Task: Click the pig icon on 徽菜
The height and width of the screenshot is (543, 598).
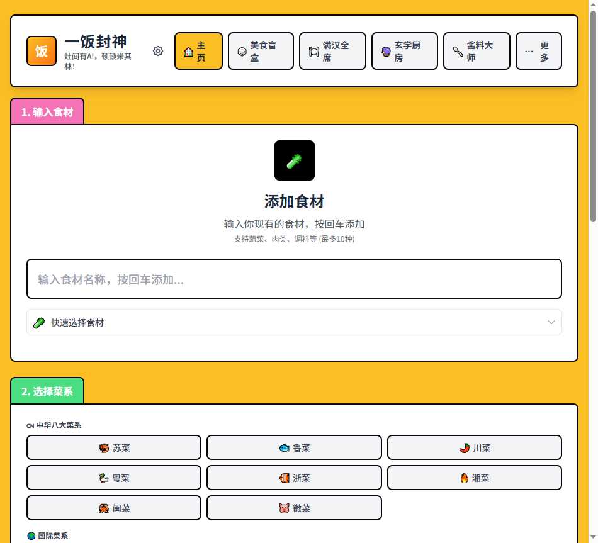Action: click(285, 508)
